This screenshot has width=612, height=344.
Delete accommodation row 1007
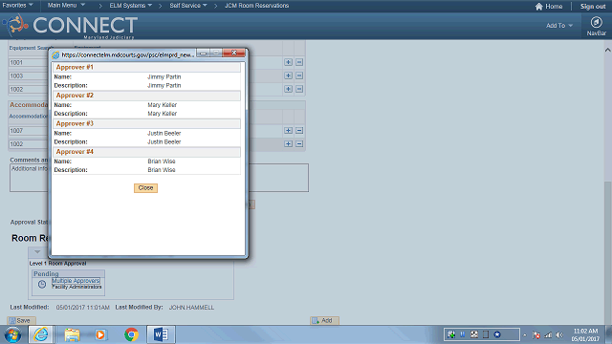(299, 131)
